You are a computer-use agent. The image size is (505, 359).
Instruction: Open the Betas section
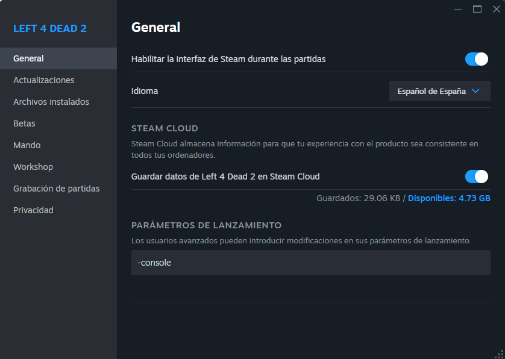pyautogui.click(x=24, y=123)
